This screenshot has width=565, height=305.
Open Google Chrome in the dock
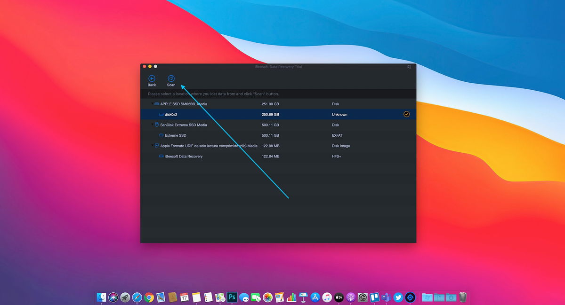tap(149, 297)
